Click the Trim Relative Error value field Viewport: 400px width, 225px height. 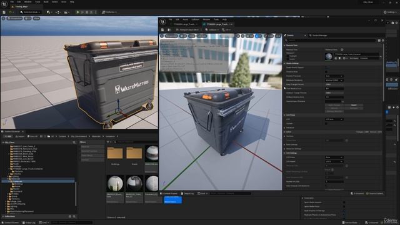[334, 89]
